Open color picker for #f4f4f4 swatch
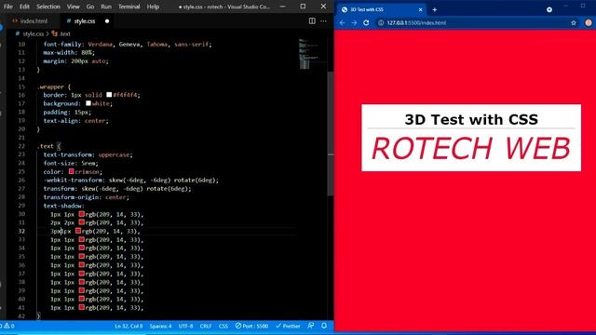This screenshot has width=596, height=335. (x=109, y=95)
